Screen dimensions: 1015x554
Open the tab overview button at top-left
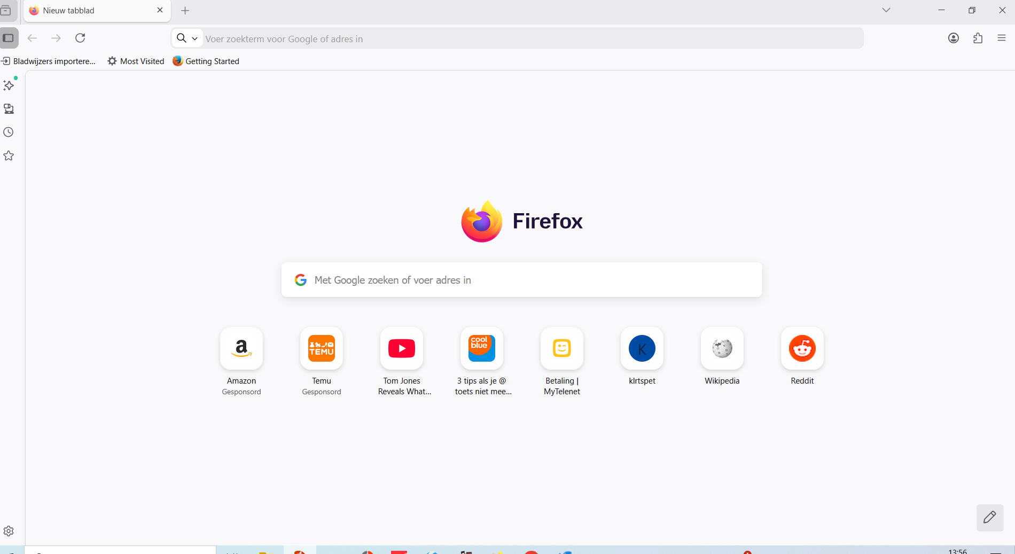click(6, 11)
